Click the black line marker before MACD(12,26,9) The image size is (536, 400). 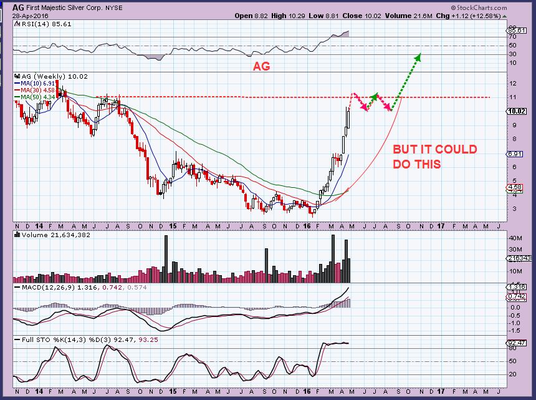pos(17,288)
